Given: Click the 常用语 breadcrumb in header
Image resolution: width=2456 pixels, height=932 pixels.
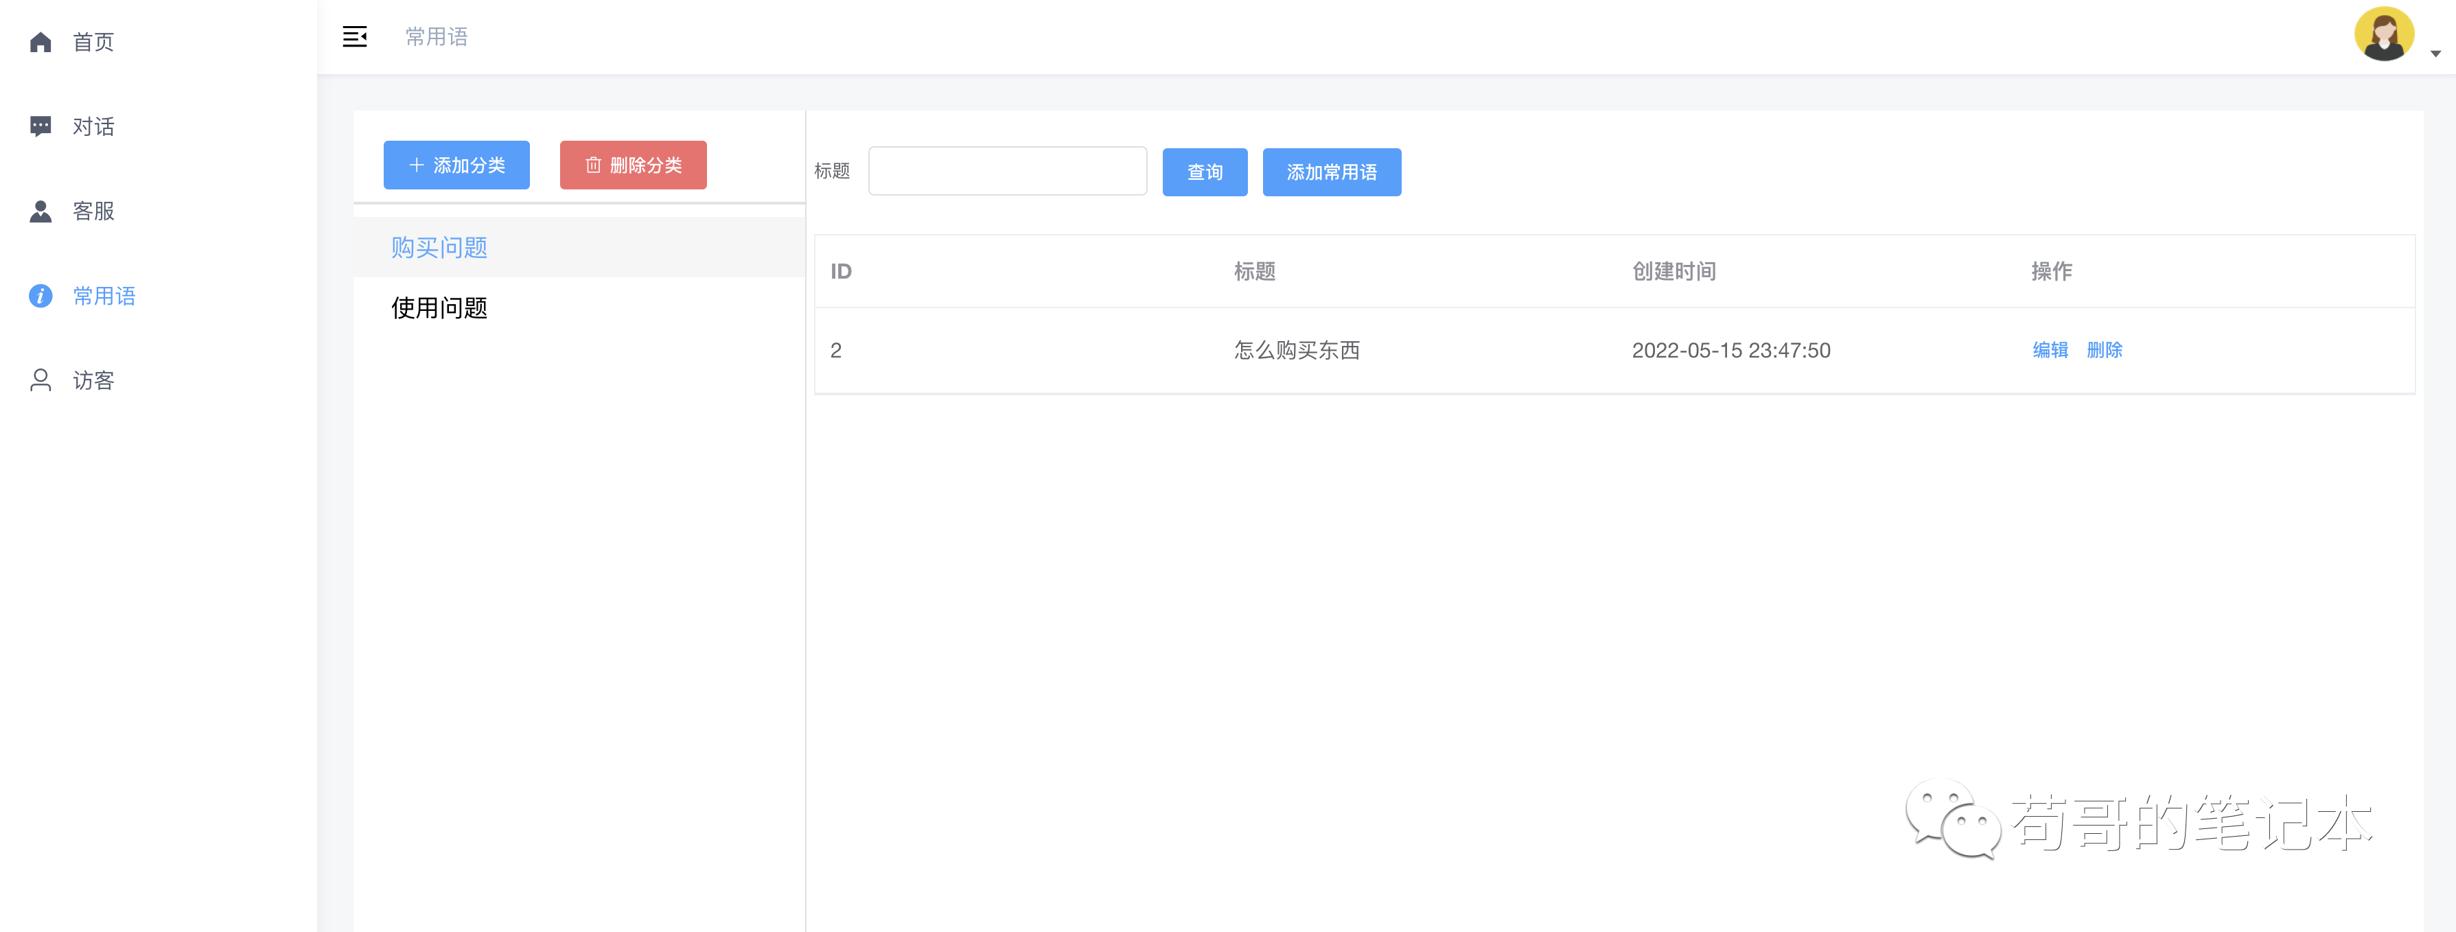Looking at the screenshot, I should (x=437, y=36).
